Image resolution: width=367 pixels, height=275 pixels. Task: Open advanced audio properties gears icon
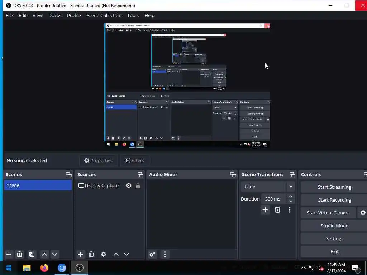pyautogui.click(x=152, y=254)
